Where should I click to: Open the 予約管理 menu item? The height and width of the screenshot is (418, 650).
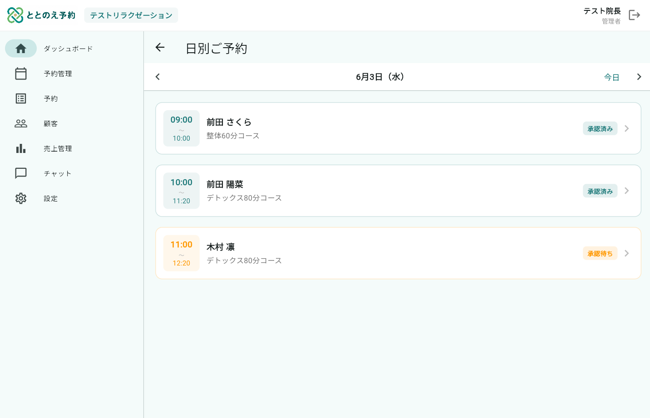click(72, 74)
